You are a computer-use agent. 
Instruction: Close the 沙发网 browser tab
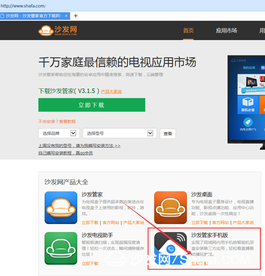66,16
